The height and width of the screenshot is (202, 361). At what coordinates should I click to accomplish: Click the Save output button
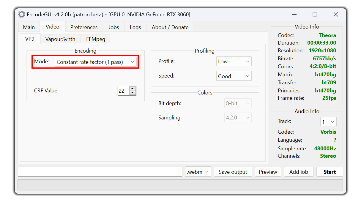233,172
